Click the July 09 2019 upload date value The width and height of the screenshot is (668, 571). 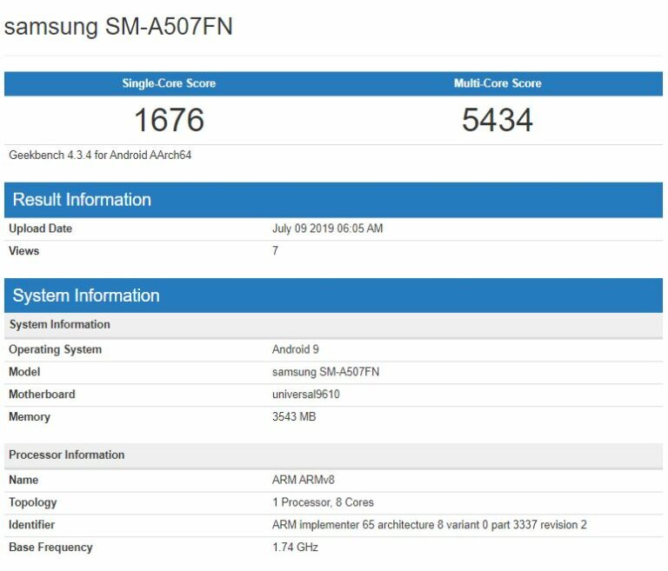pos(327,229)
